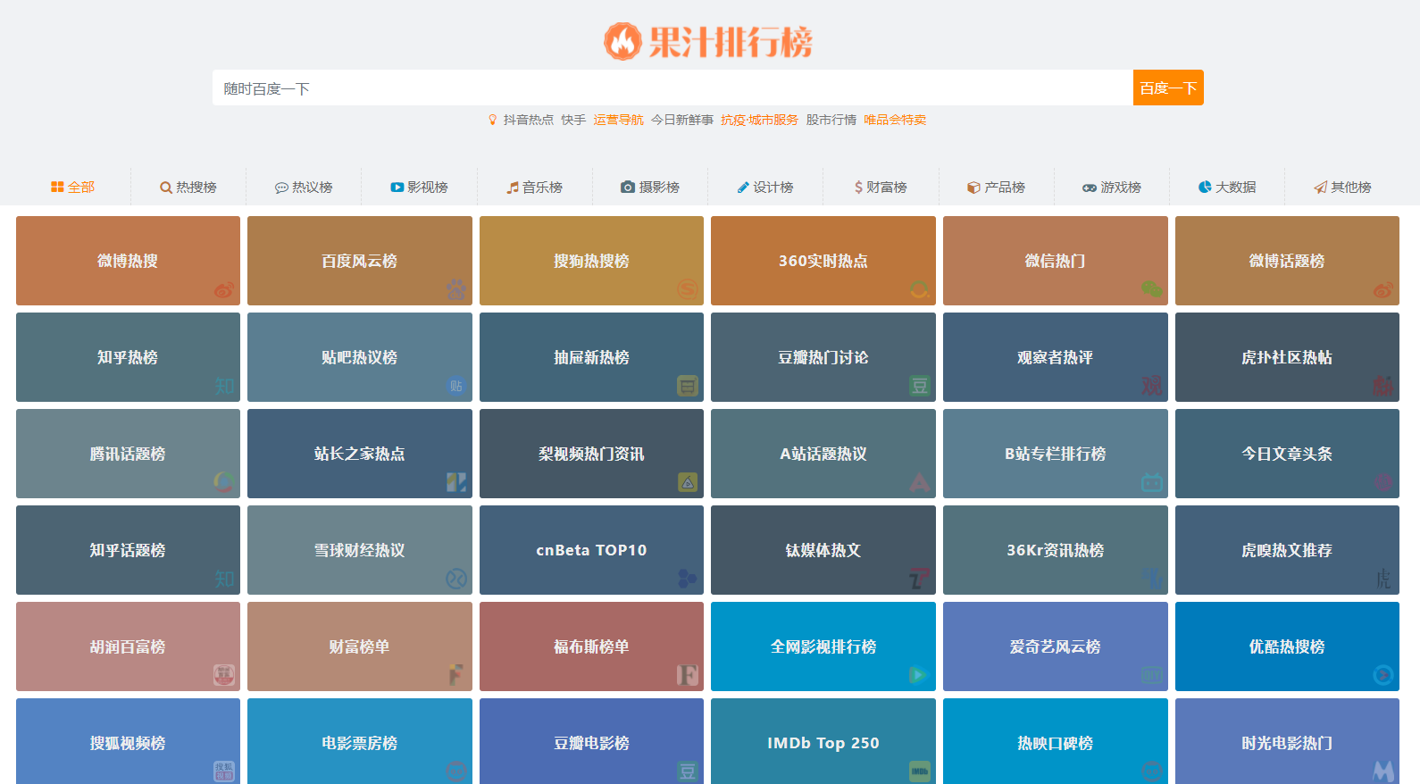Click the TMTPost icon on 钛媒体热文 card
This screenshot has height=784, width=1420.
(x=920, y=579)
